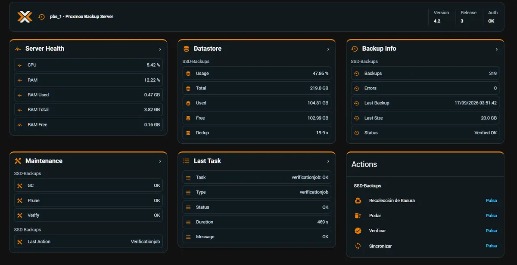Screen dimensions: 517x265
Task: Click the tools icon on GC row
Action: point(19,185)
